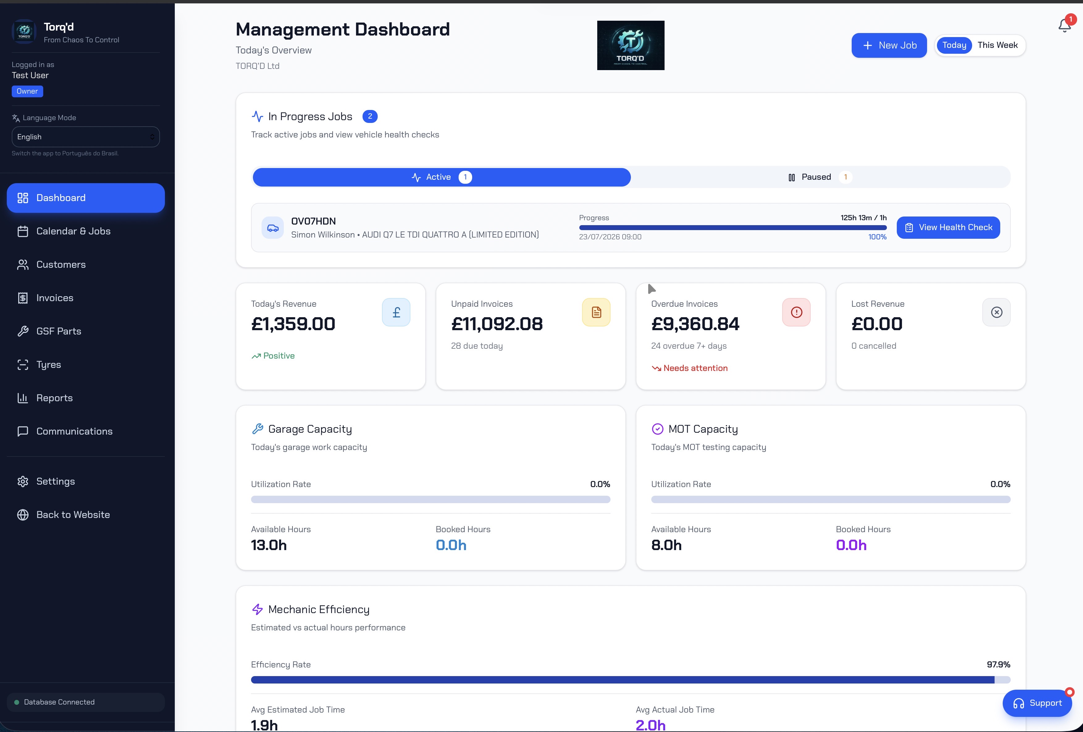Click the car icon beside OV07HDN
This screenshot has width=1083, height=732.
[x=273, y=228]
